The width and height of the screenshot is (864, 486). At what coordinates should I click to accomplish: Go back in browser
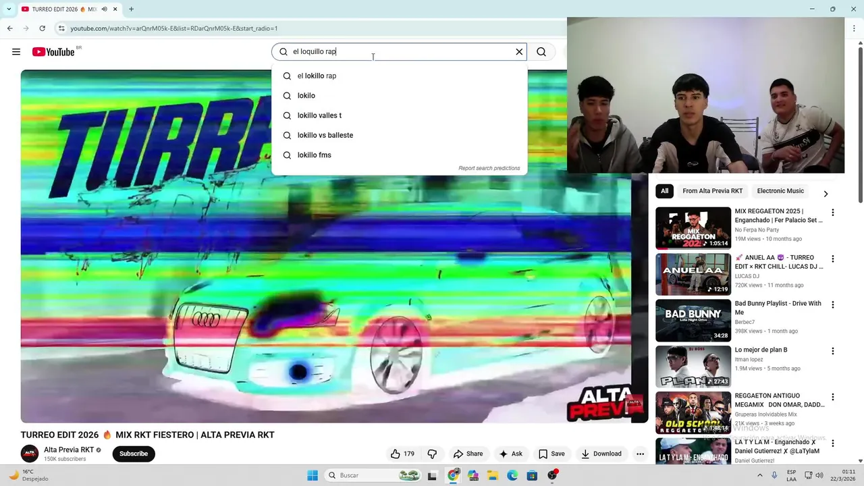click(9, 28)
